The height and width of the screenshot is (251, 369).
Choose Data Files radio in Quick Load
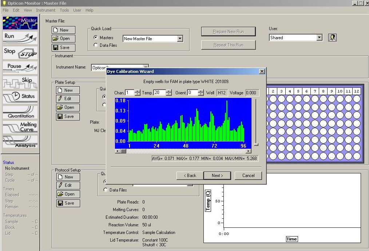pos(96,45)
